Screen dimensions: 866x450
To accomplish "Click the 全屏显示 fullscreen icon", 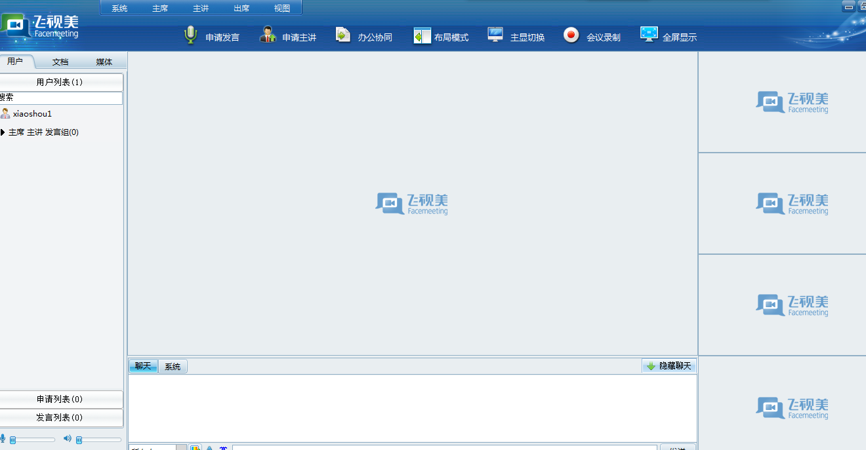I will [649, 35].
